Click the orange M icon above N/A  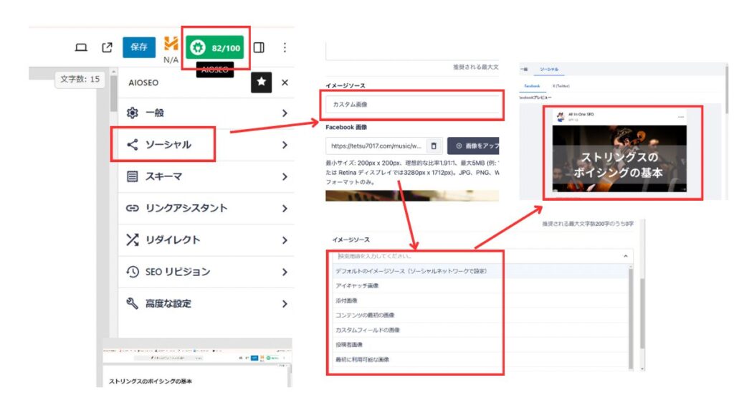(171, 44)
